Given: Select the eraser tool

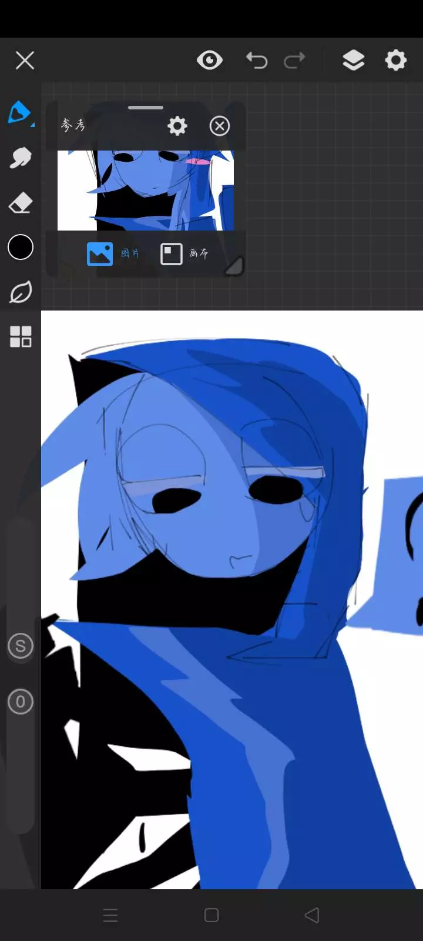Looking at the screenshot, I should pos(21,203).
